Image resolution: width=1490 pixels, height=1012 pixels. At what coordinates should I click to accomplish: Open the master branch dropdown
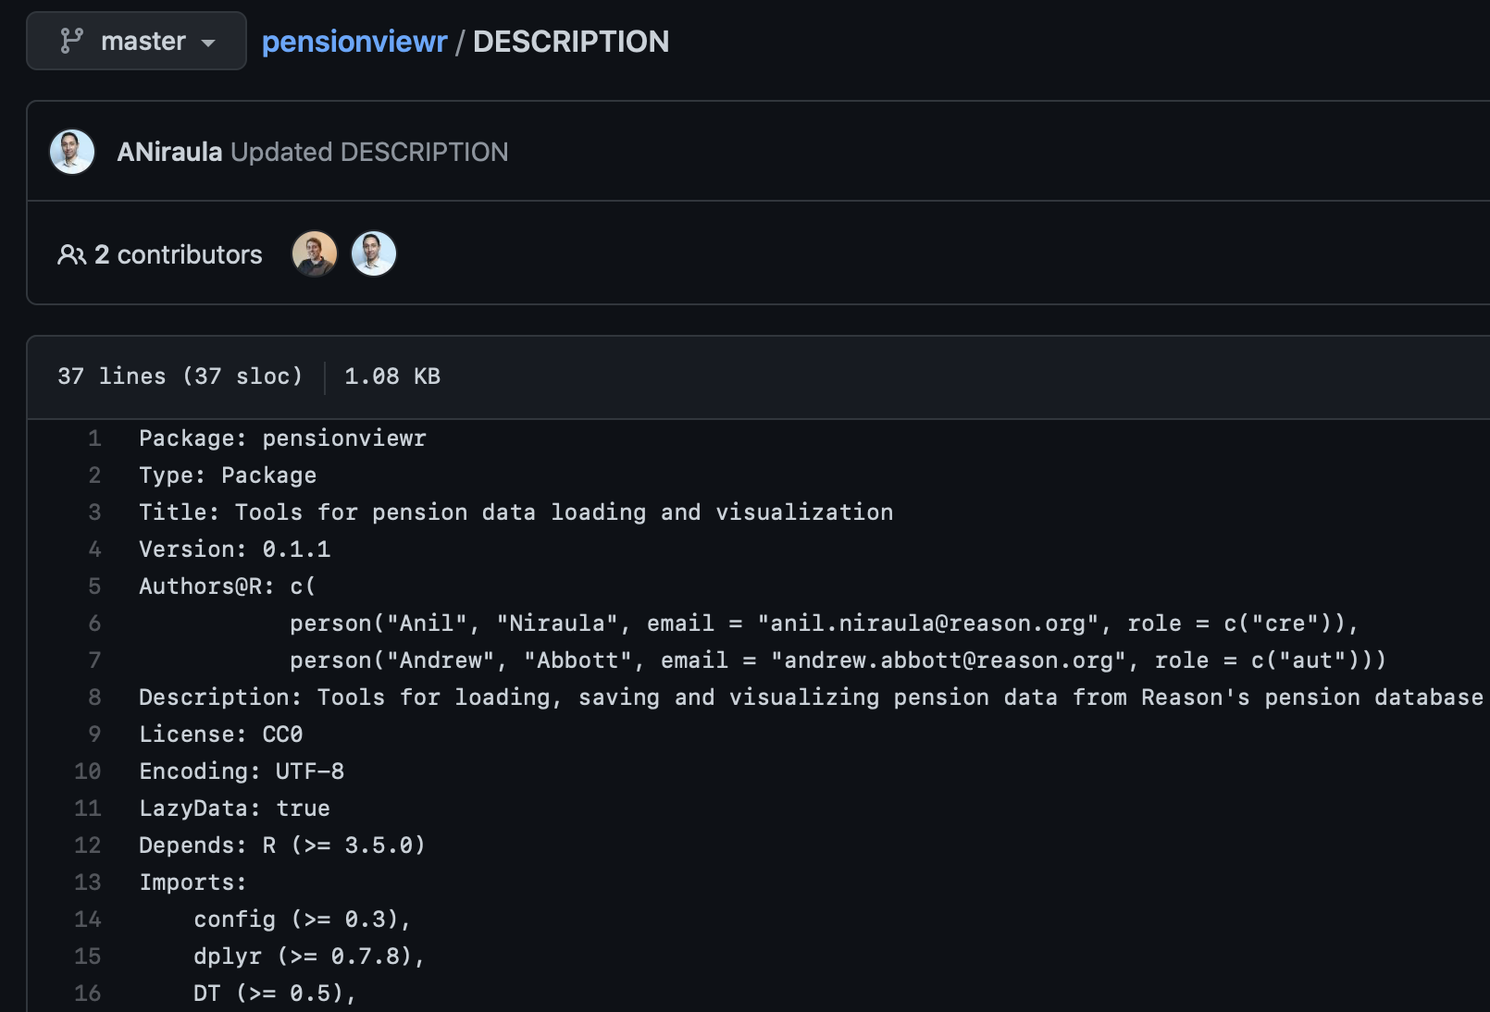136,41
